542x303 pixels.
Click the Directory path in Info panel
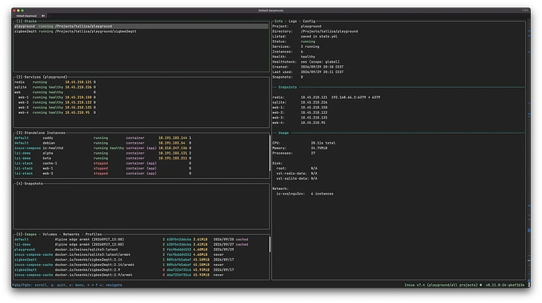coord(329,31)
